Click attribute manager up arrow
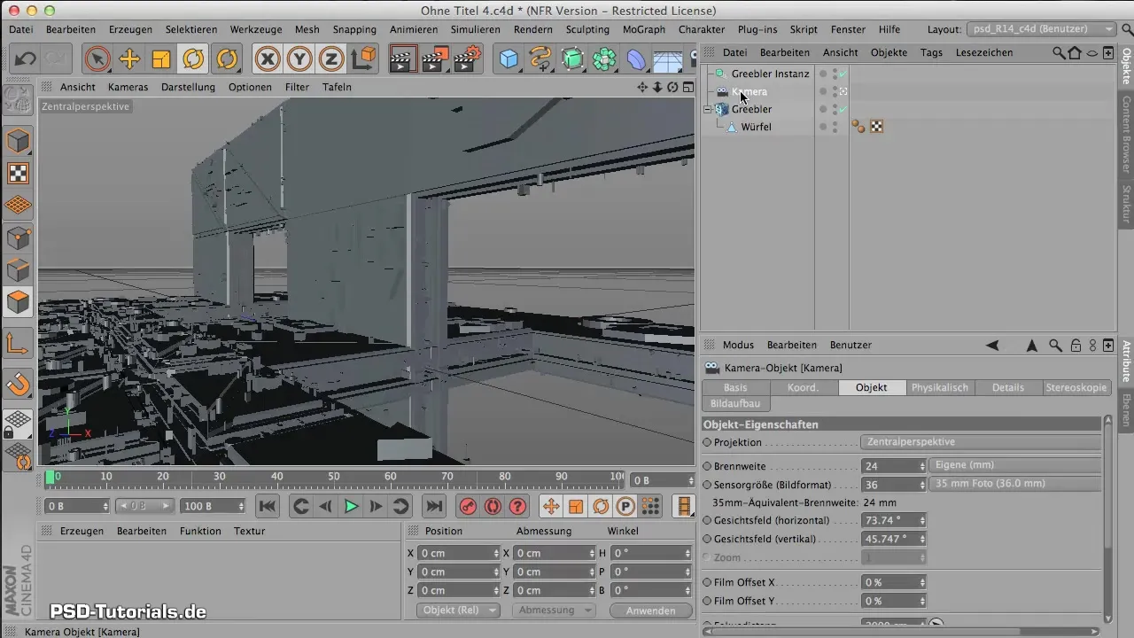This screenshot has width=1134, height=638. point(1032,345)
